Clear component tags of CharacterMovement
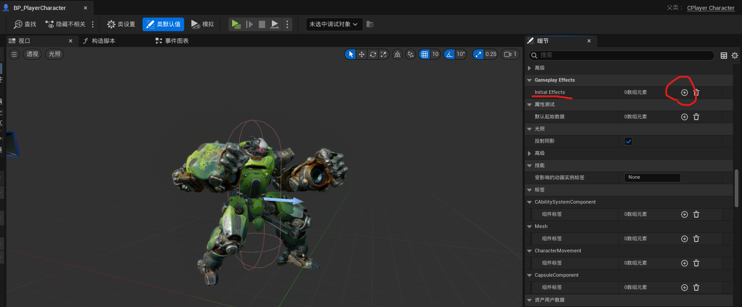The height and width of the screenshot is (307, 742). (696, 263)
